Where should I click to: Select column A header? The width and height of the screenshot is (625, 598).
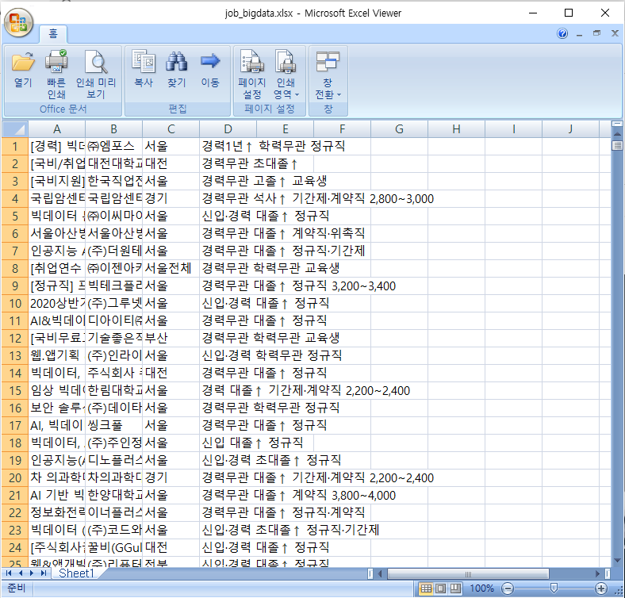56,129
